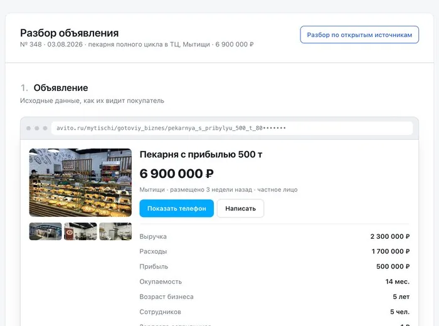This screenshot has height=326, width=439.
Task: Click the subtitle line starting "№ 348"
Action: (137, 45)
